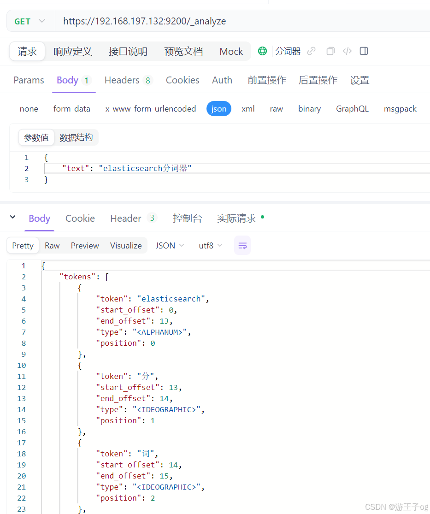Open the 接口说明 tab
Image resolution: width=430 pixels, height=514 pixels.
[x=128, y=51]
